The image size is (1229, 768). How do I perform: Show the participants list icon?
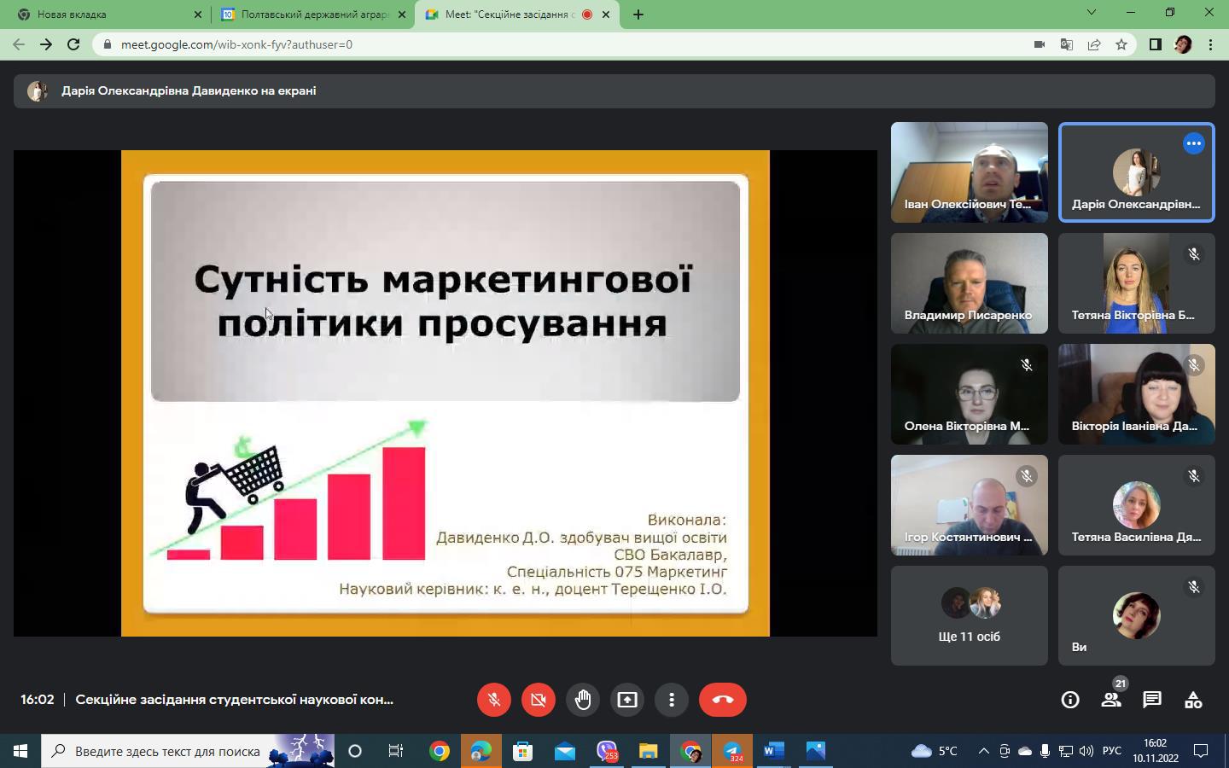1110,700
